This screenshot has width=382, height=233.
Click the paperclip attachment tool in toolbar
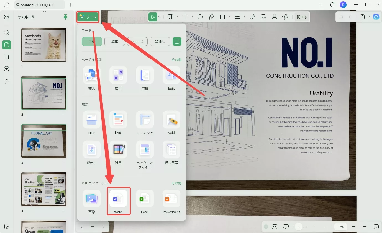[x=252, y=17]
